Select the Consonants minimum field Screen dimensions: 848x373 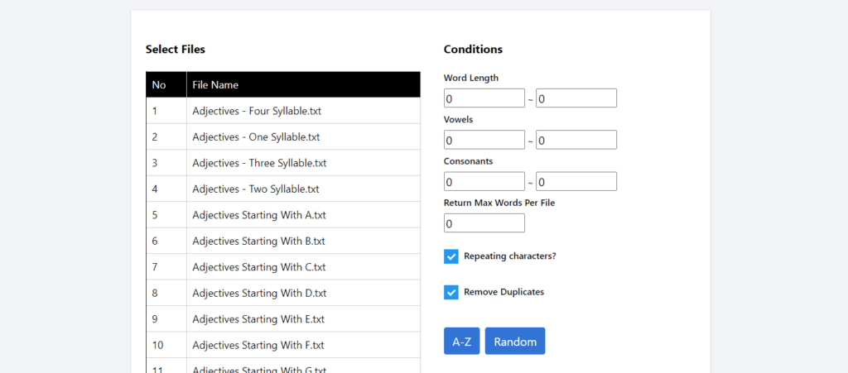click(484, 182)
